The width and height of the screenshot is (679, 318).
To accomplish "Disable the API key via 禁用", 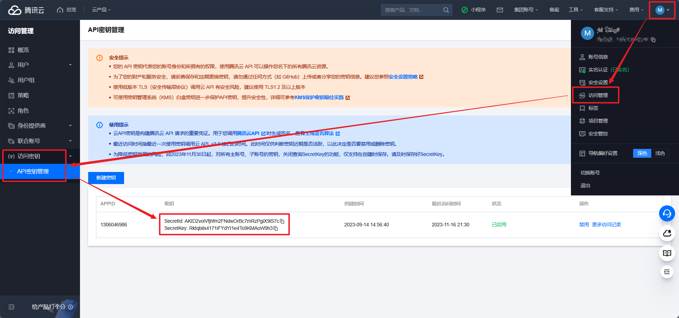I will (584, 225).
